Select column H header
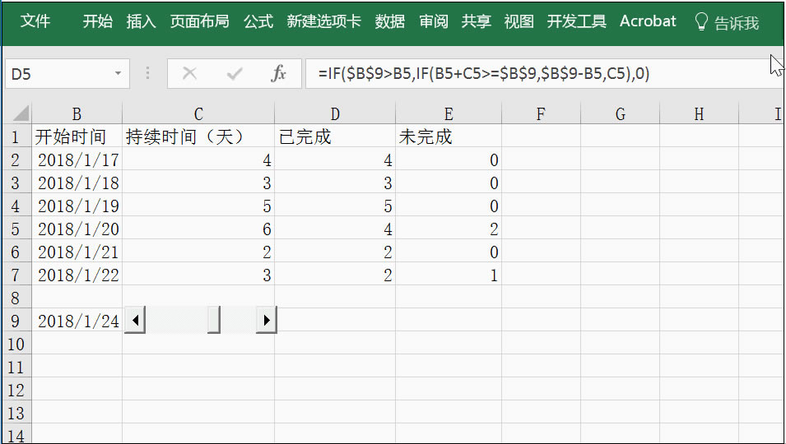 point(699,113)
